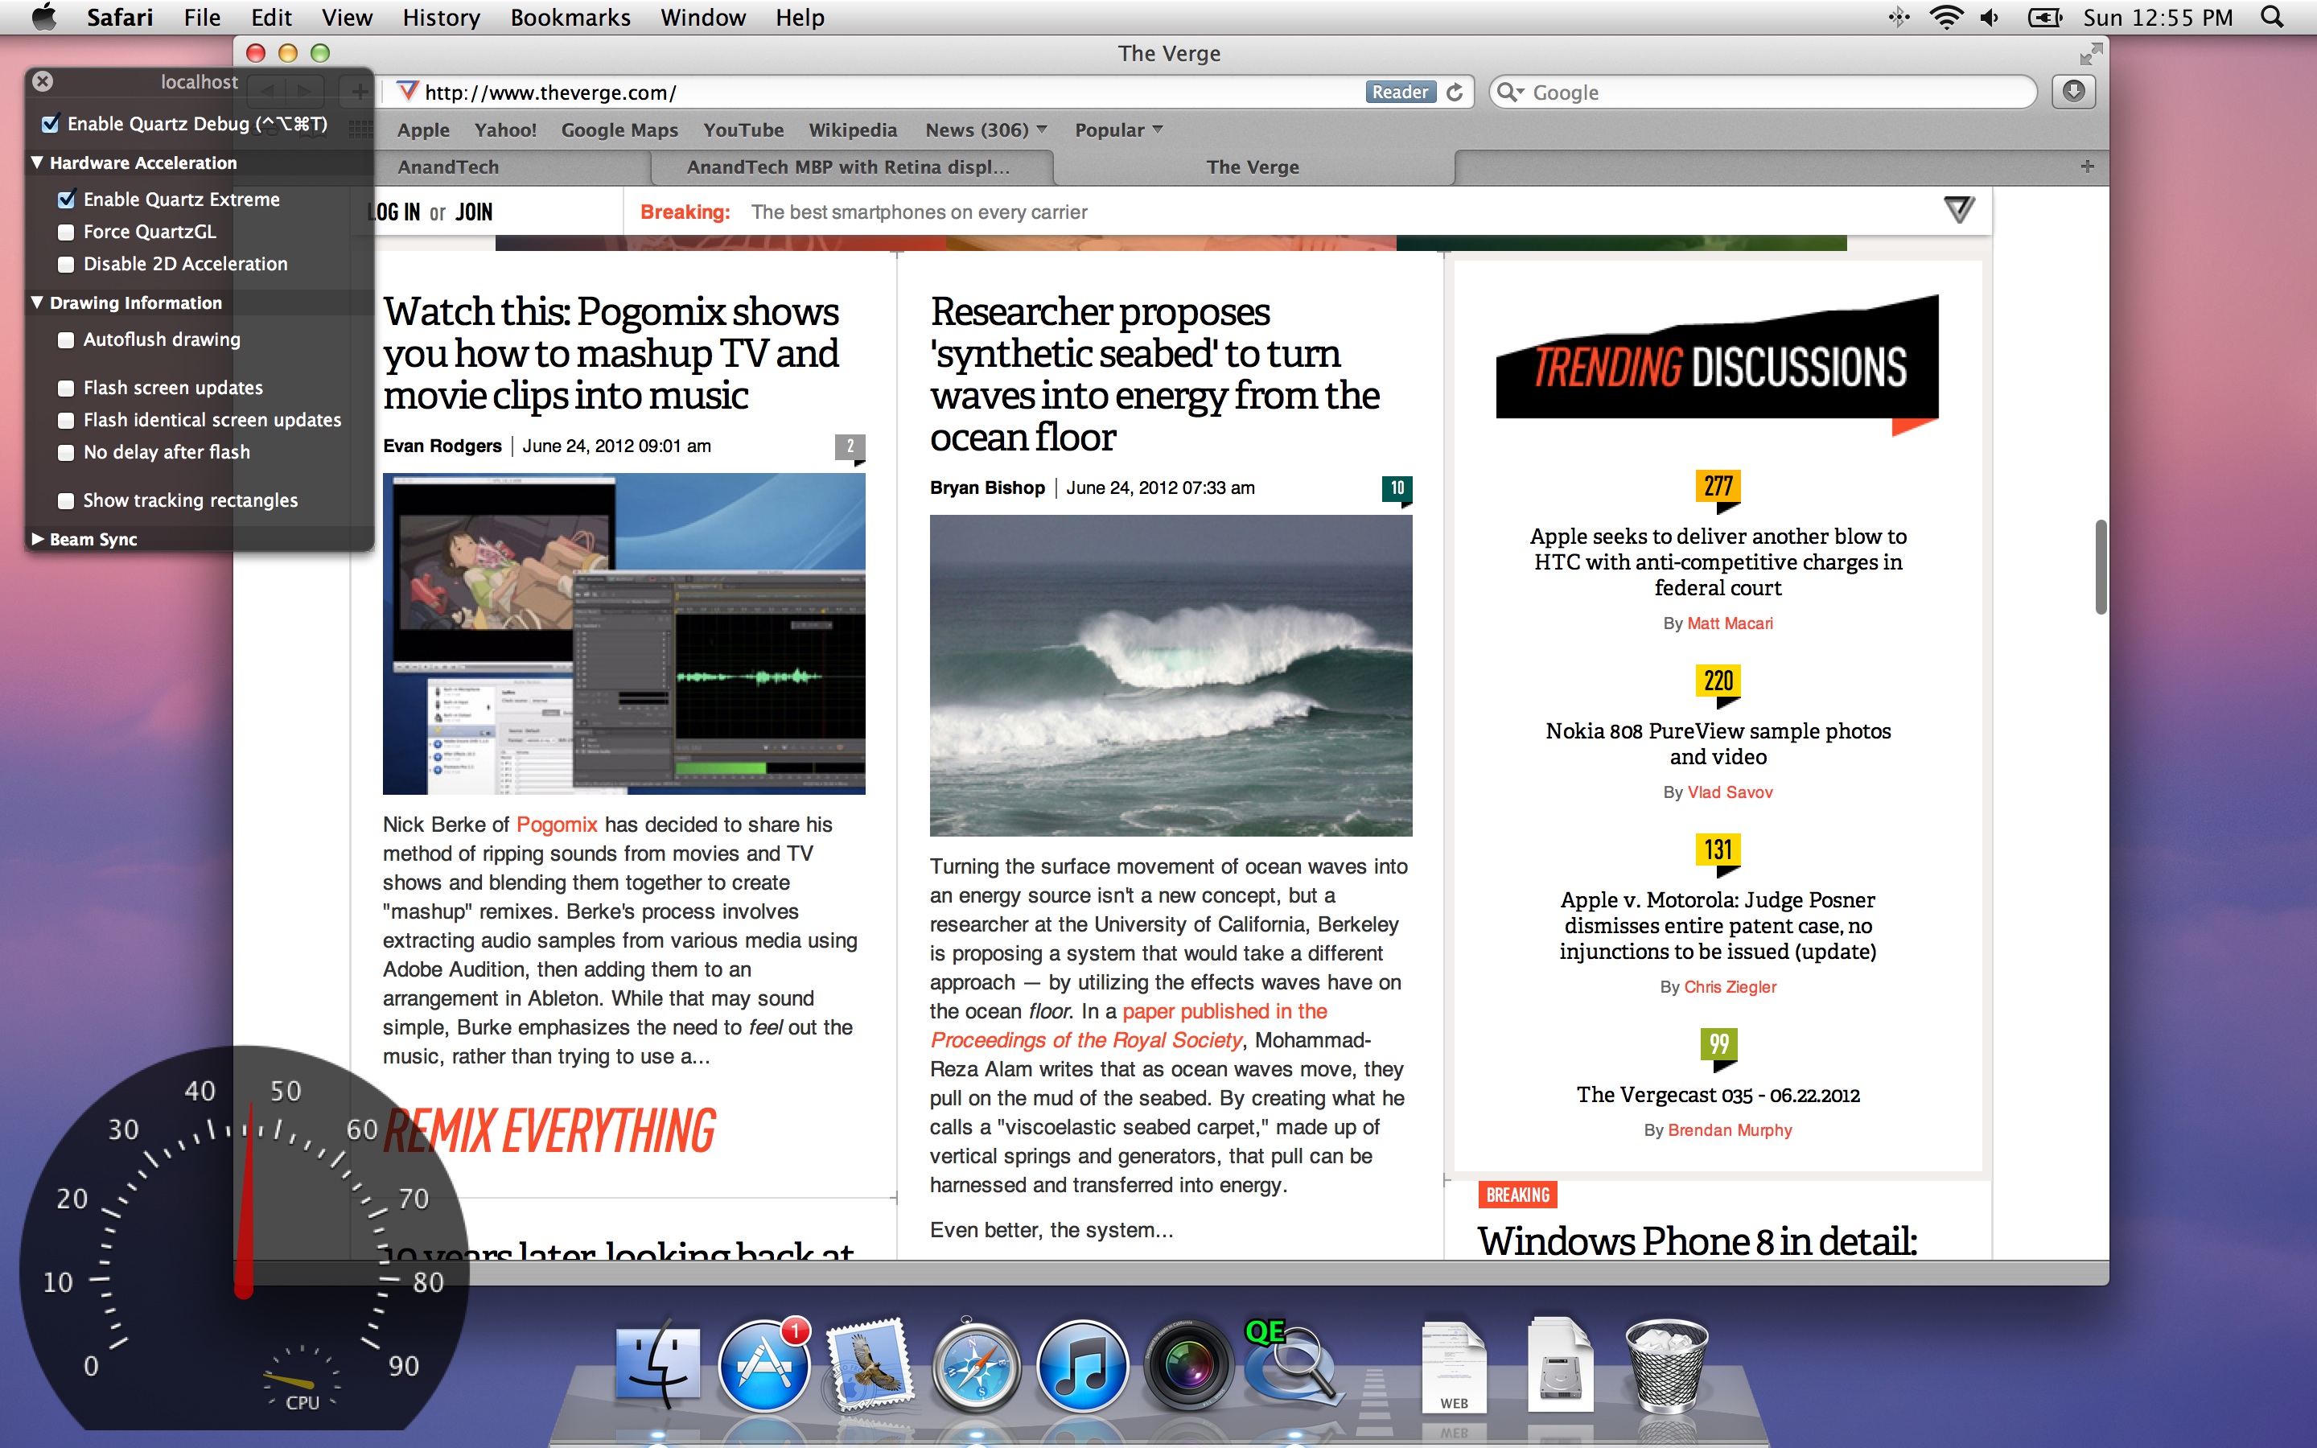Open Quartz Debug QE icon in Dock
Image resolution: width=2317 pixels, height=1448 pixels.
1293,1364
